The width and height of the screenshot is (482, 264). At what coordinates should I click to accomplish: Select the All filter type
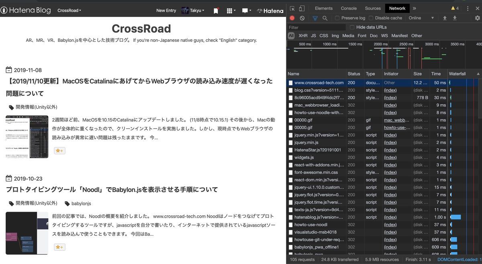pyautogui.click(x=291, y=36)
